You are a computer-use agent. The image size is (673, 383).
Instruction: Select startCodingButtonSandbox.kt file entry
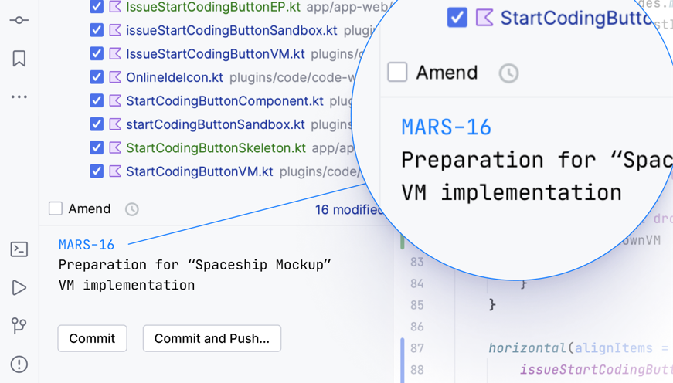(215, 124)
